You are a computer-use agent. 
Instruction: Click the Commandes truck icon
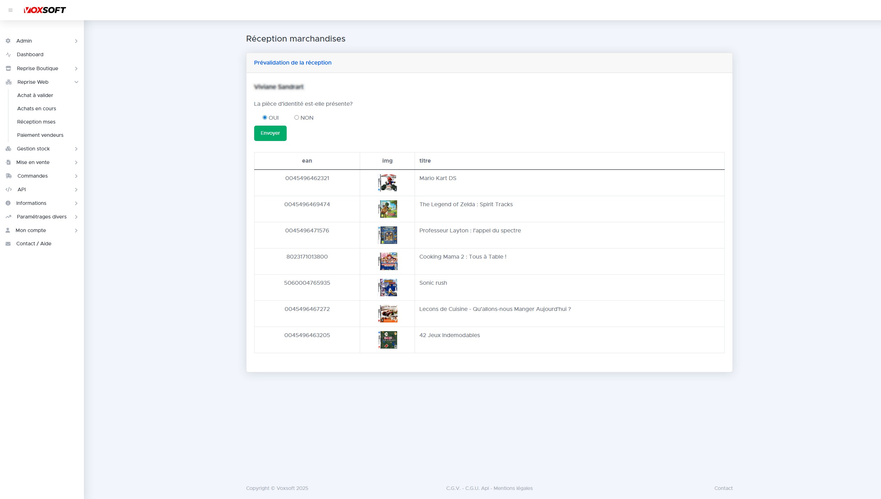tap(8, 176)
